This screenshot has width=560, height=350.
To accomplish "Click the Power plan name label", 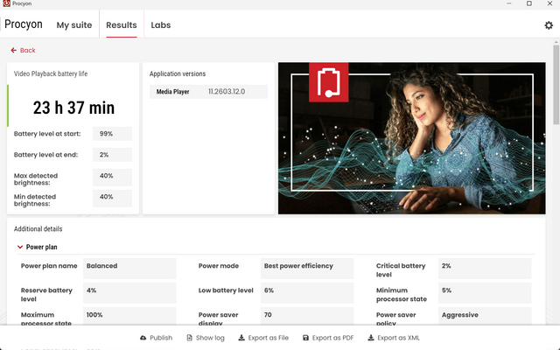I will point(49,266).
